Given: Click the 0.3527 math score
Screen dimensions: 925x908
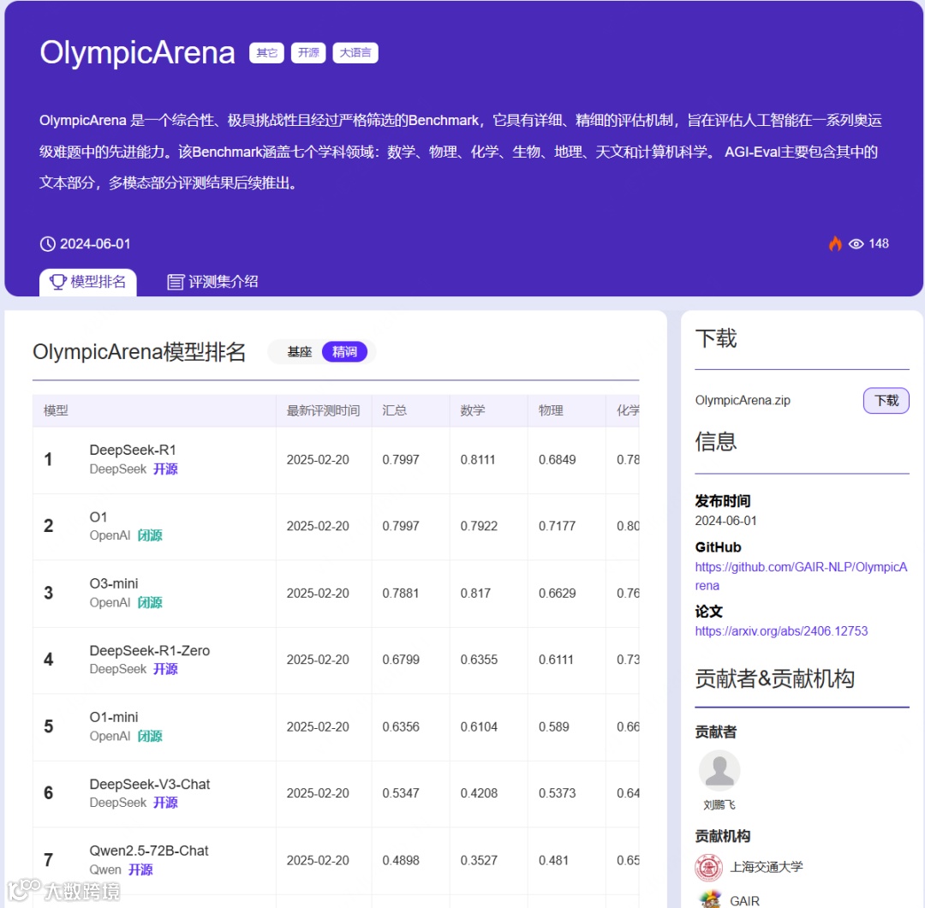Looking at the screenshot, I should (x=479, y=861).
